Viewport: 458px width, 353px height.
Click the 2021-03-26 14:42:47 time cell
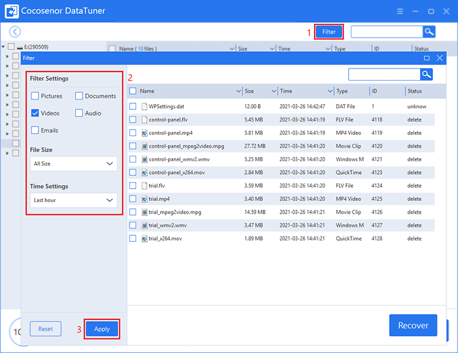coord(302,106)
